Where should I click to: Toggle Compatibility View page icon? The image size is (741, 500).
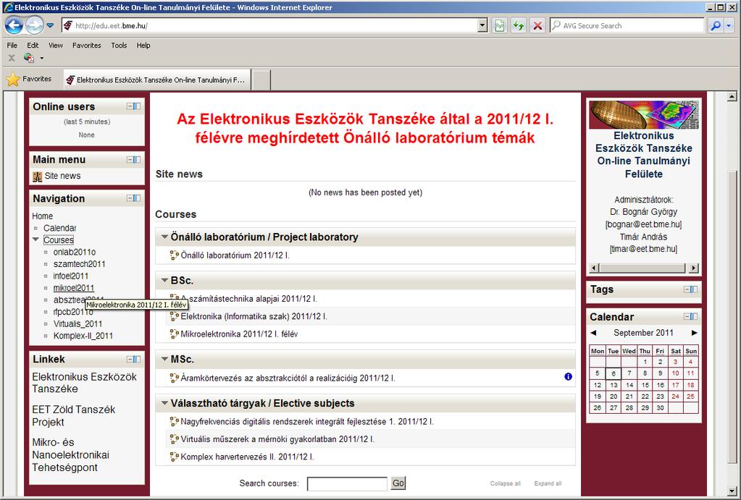499,25
